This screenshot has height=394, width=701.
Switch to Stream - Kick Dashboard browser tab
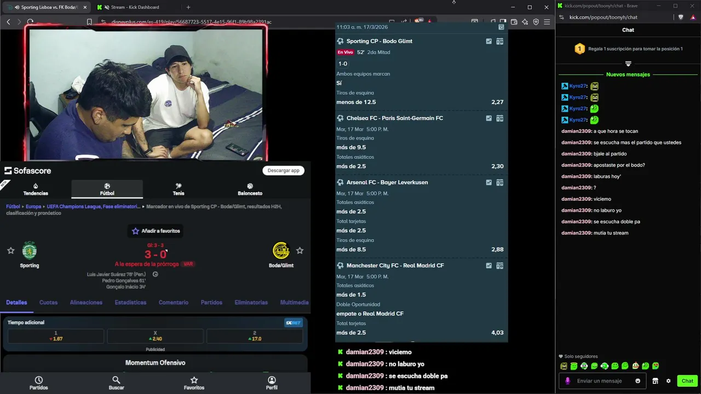135,7
